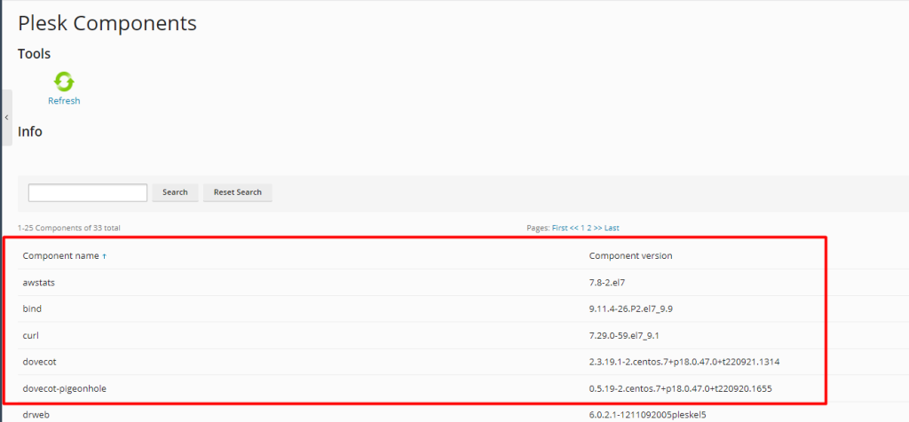Click the green Refresh icon

click(64, 82)
